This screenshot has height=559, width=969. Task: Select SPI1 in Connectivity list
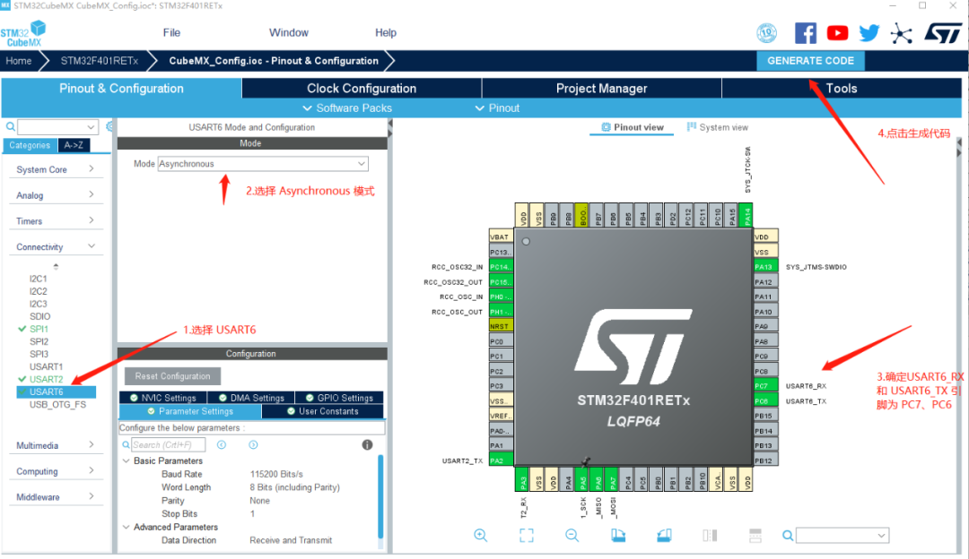pyautogui.click(x=39, y=329)
